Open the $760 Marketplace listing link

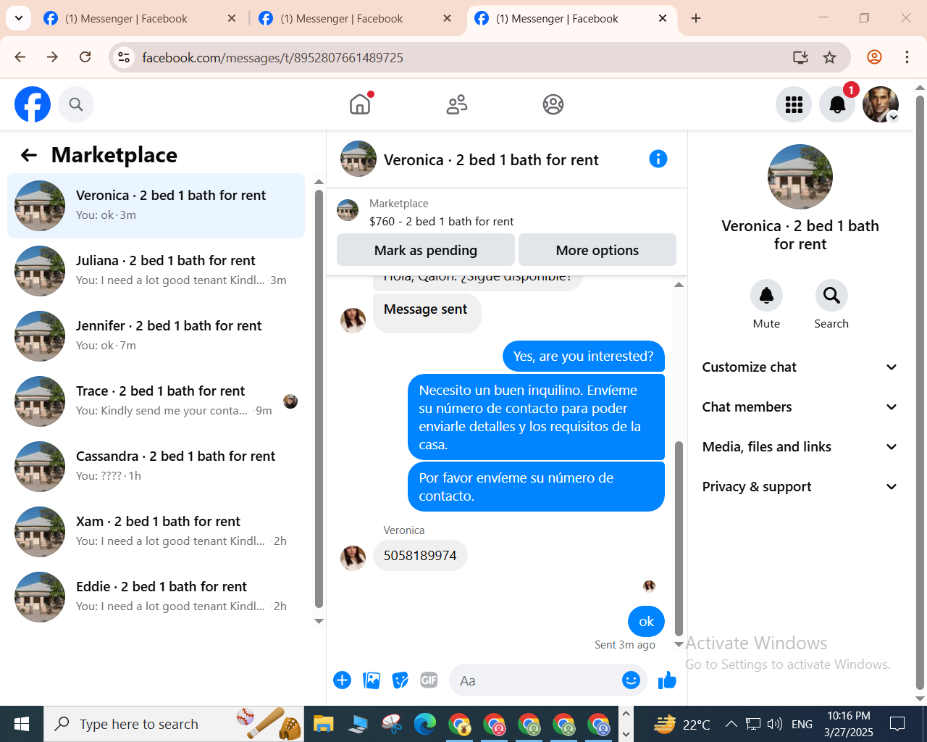[441, 222]
